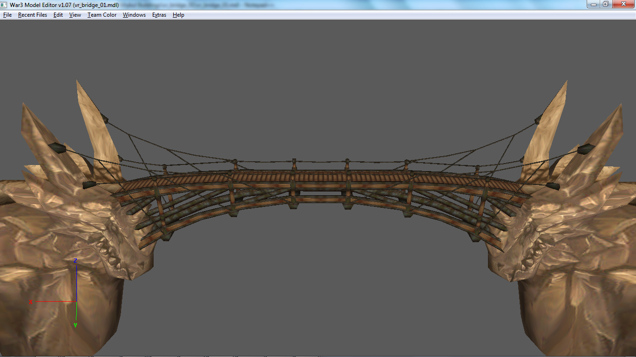Open the View menu
This screenshot has height=357, width=636.
pos(75,15)
